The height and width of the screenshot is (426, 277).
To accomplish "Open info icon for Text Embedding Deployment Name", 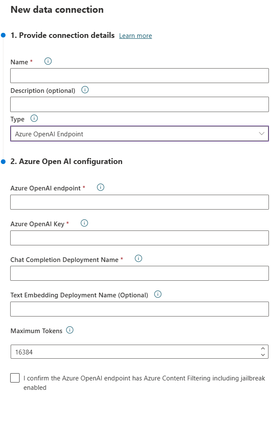I will 158,294.
